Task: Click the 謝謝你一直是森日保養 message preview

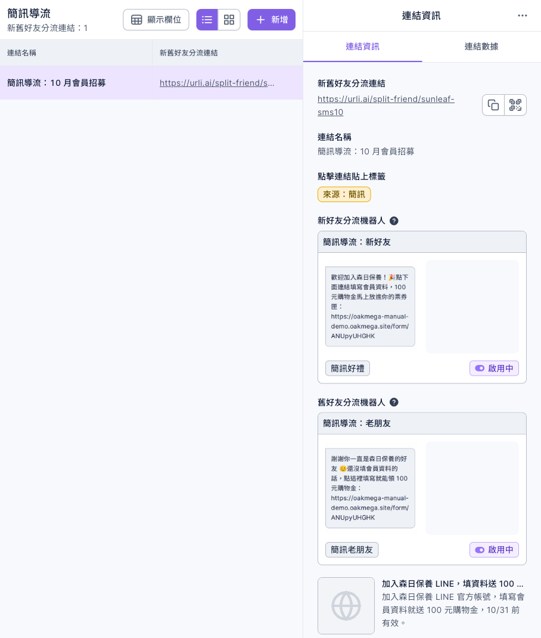Action: pos(370,488)
